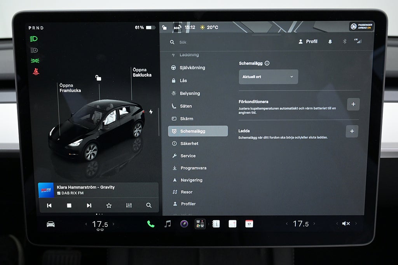Viewport: 398px width, 265px height.
Task: Lower volume with left chevron
Action: pos(337,224)
